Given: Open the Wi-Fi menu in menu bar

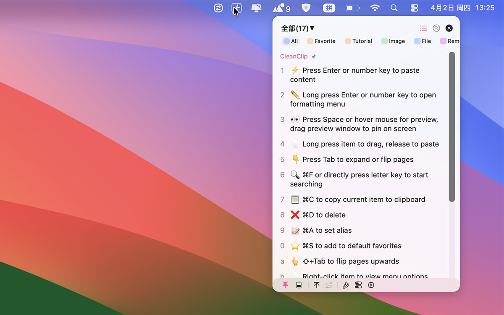Looking at the screenshot, I should [375, 8].
